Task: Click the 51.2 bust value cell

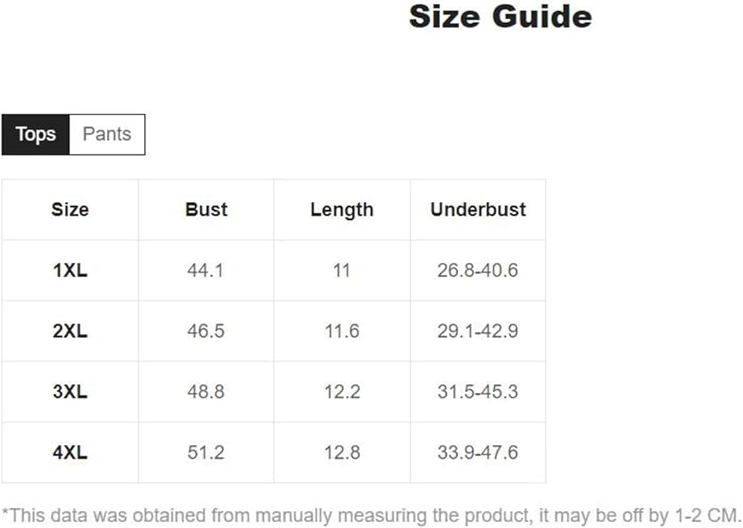Action: tap(206, 452)
